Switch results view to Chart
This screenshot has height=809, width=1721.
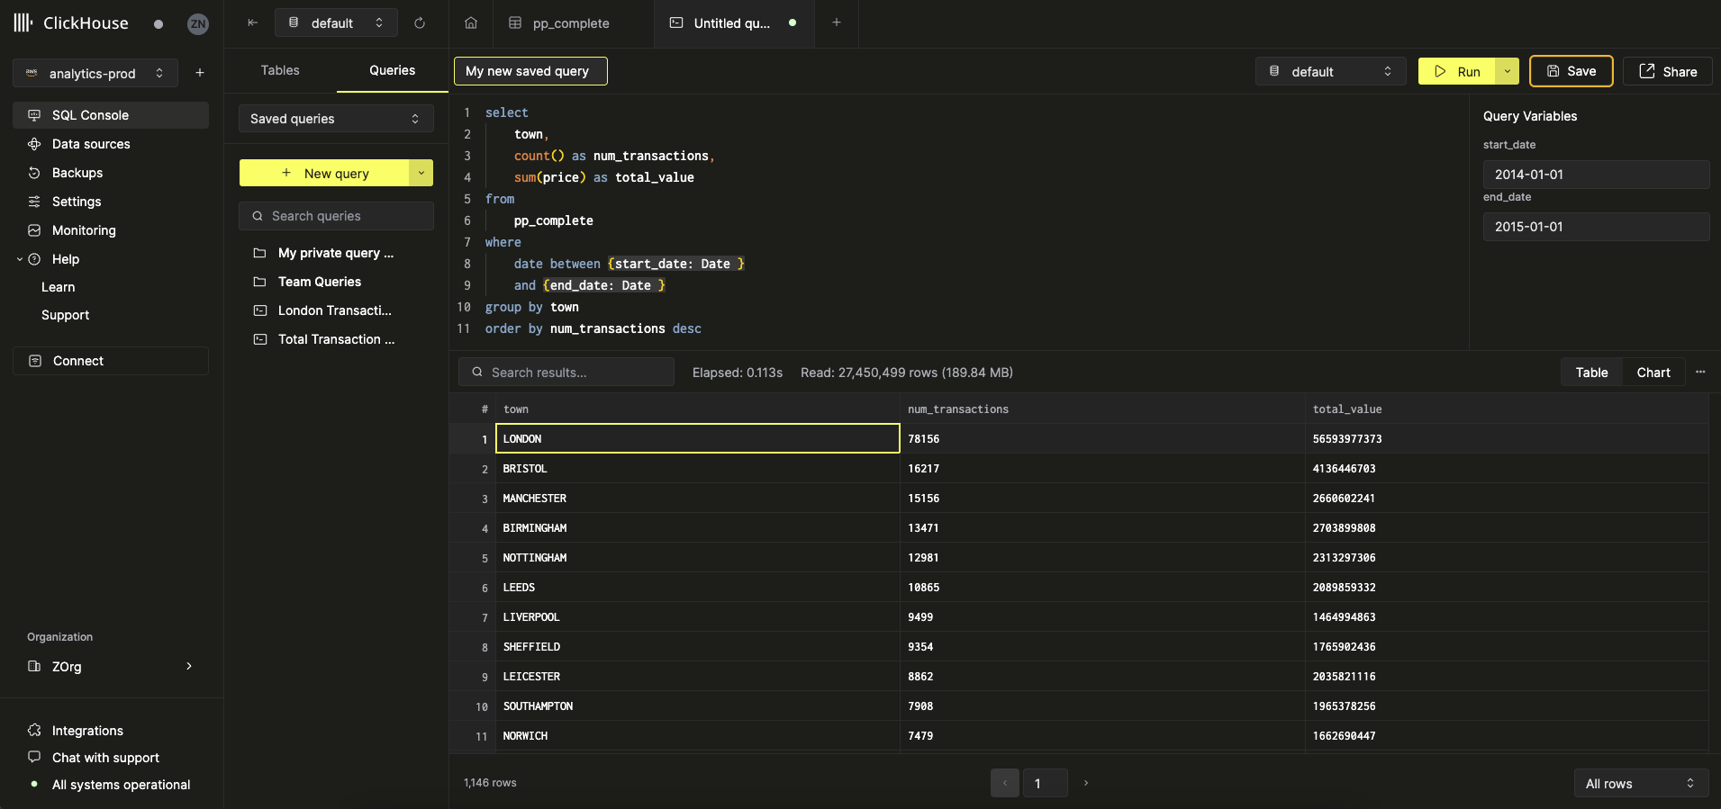1653,373
